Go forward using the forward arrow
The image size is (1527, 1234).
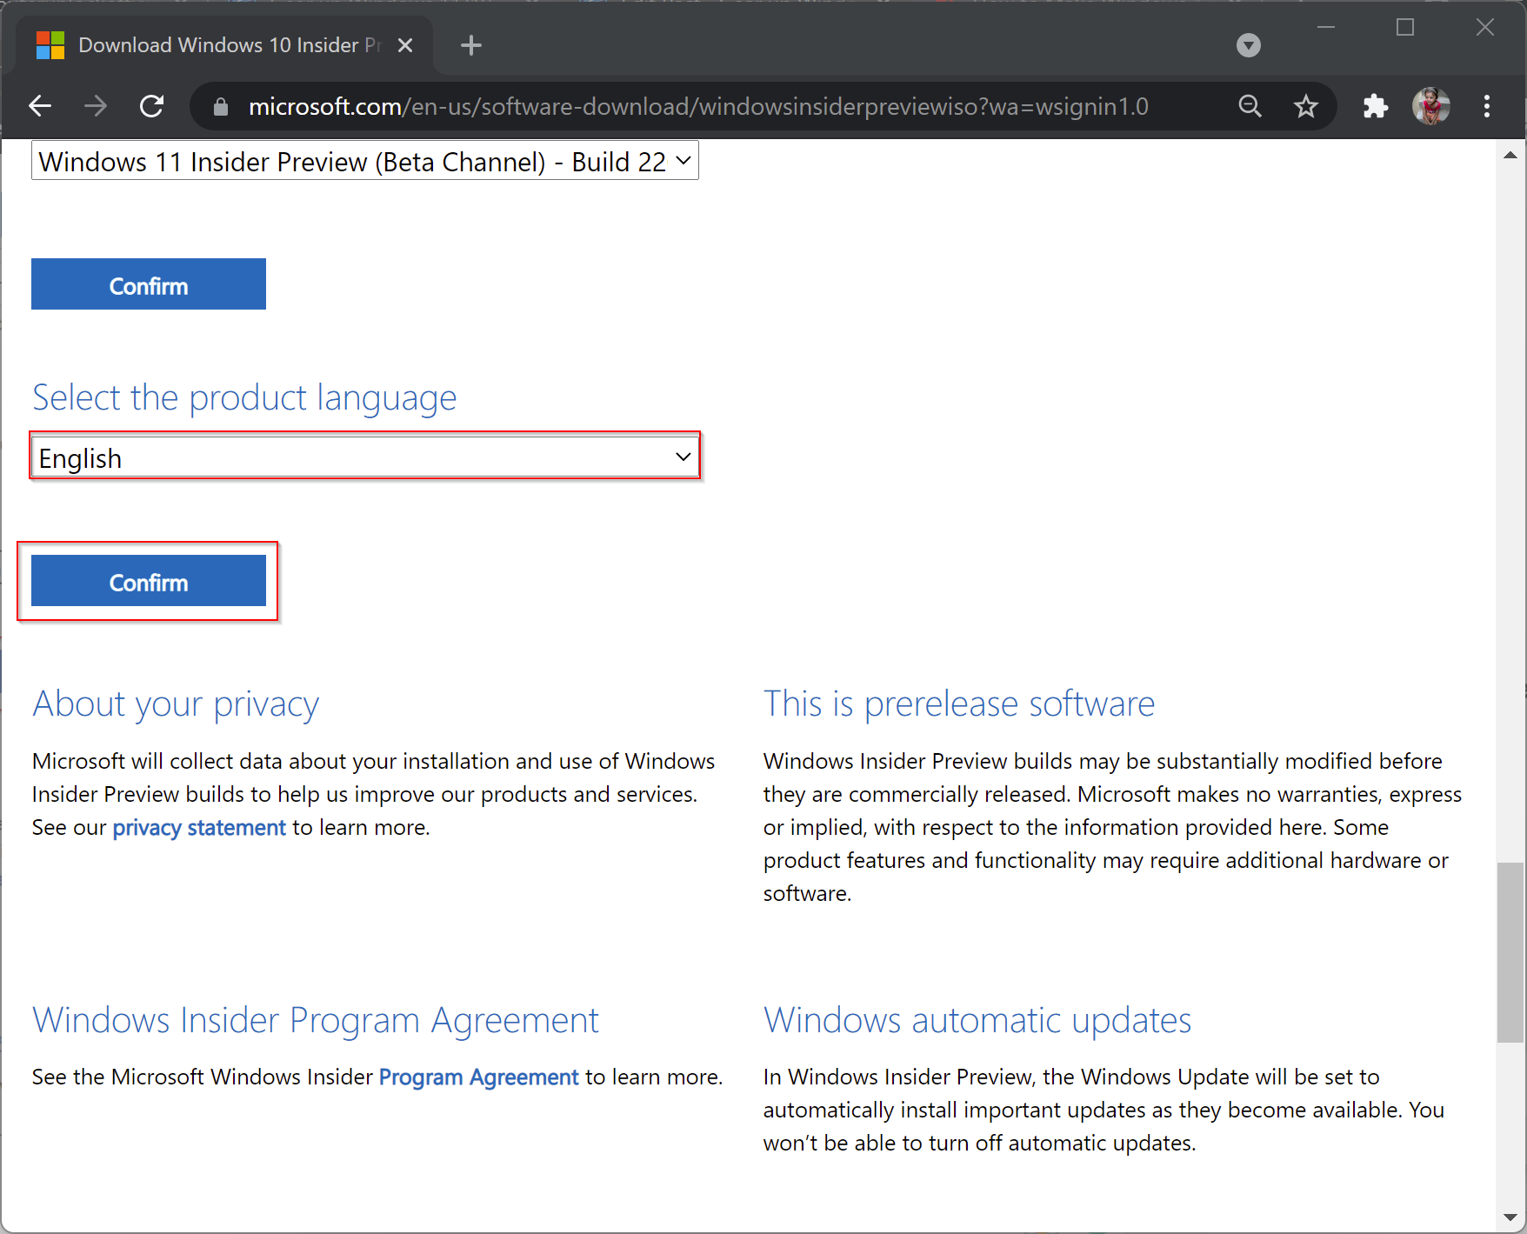[x=96, y=106]
